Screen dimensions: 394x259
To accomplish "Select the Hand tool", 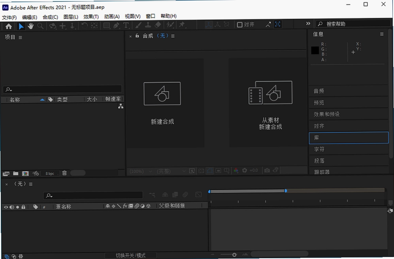I will tap(31, 26).
